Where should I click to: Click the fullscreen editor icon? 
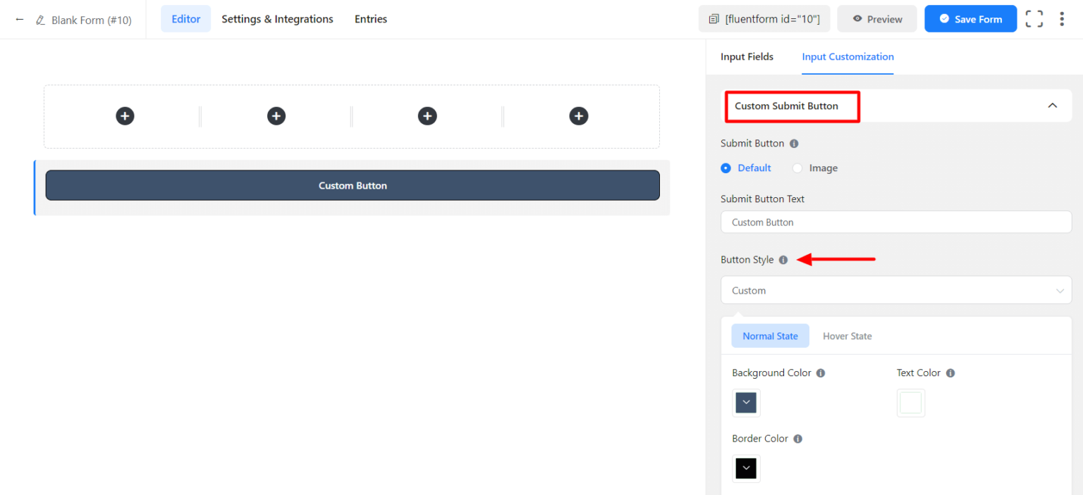click(x=1034, y=19)
